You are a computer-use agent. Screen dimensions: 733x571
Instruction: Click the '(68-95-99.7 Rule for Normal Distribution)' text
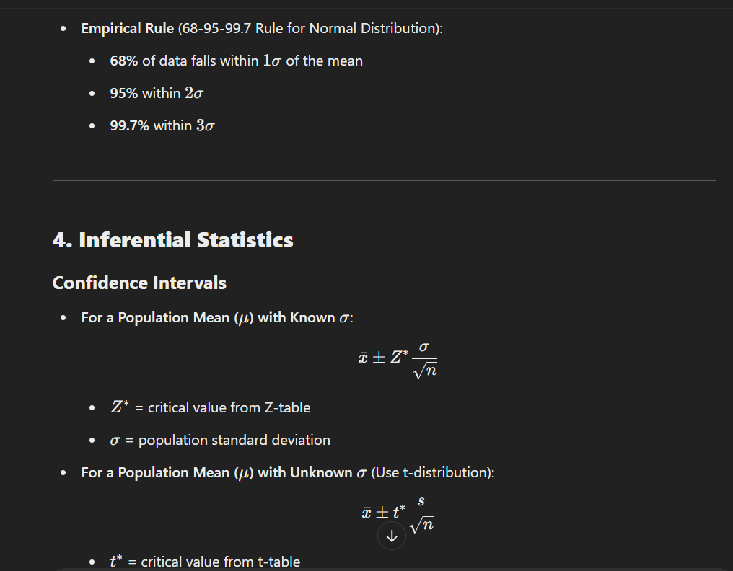point(310,29)
